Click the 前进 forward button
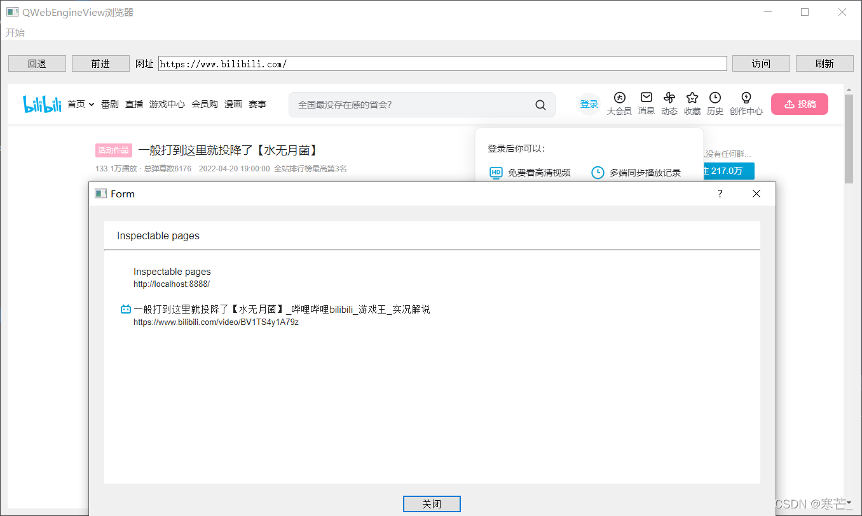Image resolution: width=862 pixels, height=516 pixels. pos(100,63)
